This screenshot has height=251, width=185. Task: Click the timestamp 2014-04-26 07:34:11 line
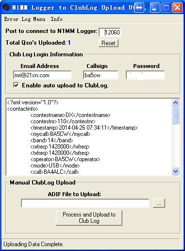tap(84, 128)
